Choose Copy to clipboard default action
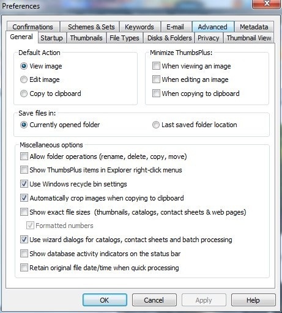282x313 pixels. point(24,94)
